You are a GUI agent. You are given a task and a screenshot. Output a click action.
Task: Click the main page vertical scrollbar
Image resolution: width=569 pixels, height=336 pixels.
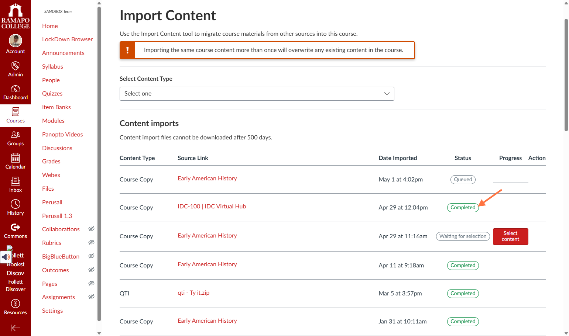point(566,75)
